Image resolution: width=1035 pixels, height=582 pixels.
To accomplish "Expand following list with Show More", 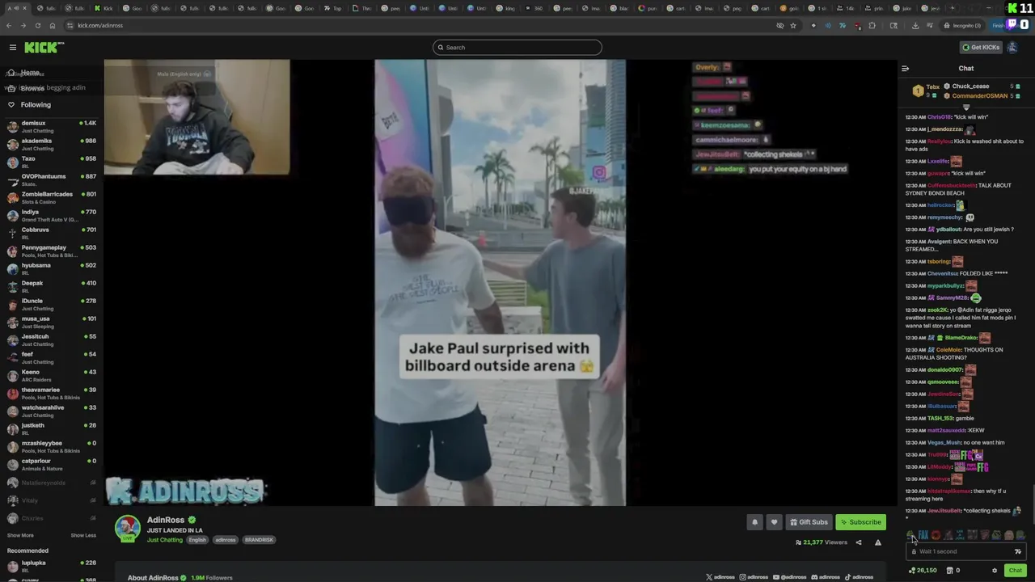I will (x=20, y=535).
